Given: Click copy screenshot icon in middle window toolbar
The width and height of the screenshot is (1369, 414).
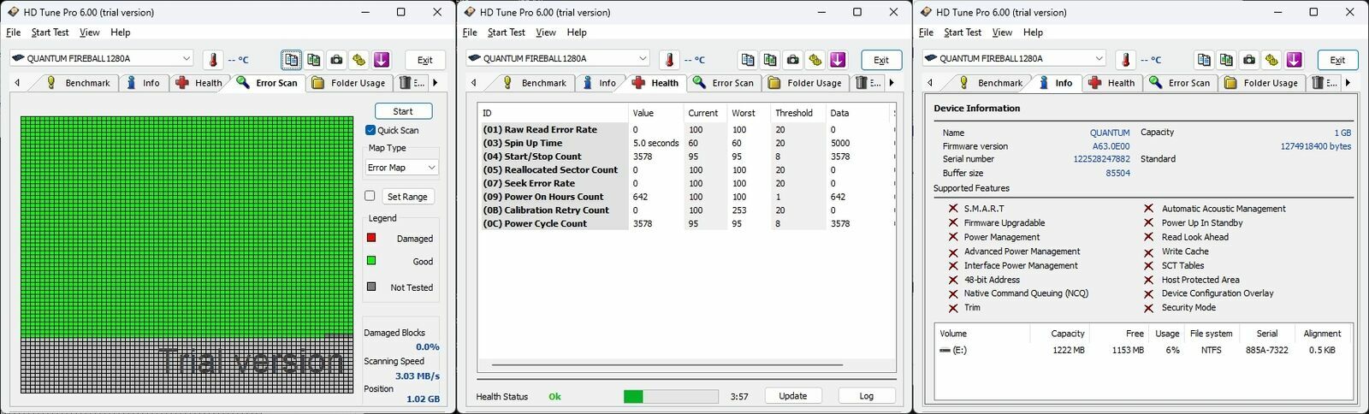Looking at the screenshot, I should tap(770, 60).
